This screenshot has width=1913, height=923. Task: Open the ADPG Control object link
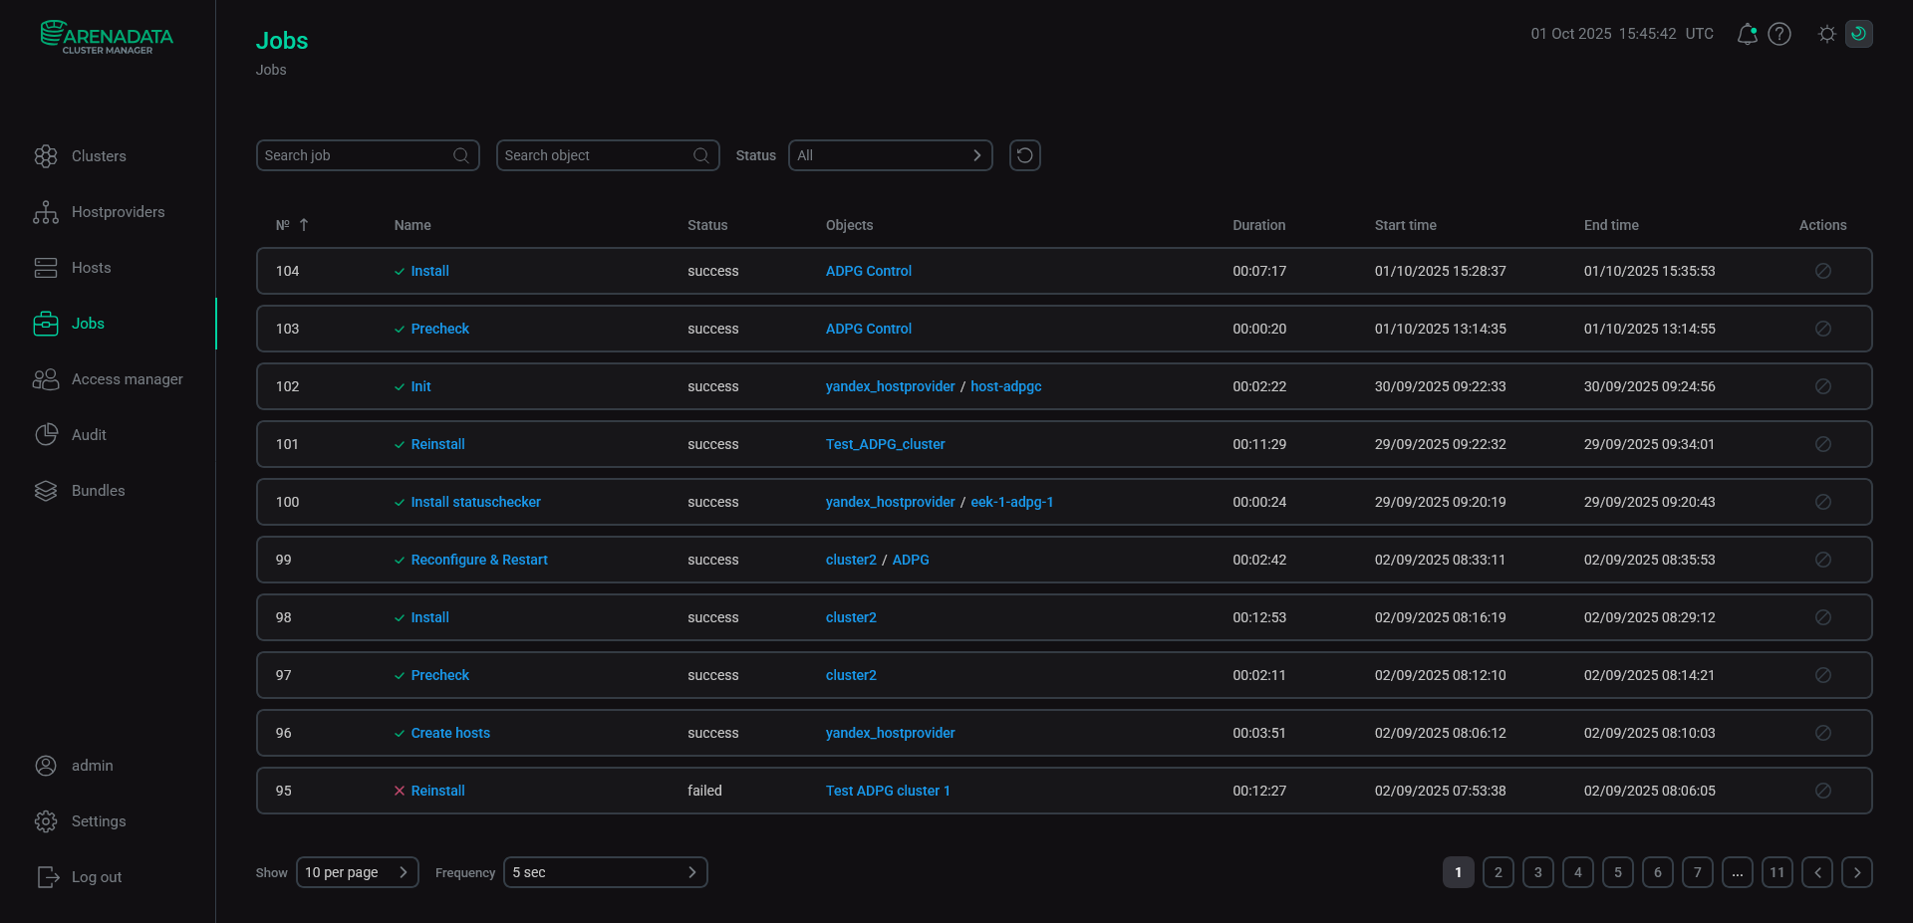pyautogui.click(x=868, y=270)
